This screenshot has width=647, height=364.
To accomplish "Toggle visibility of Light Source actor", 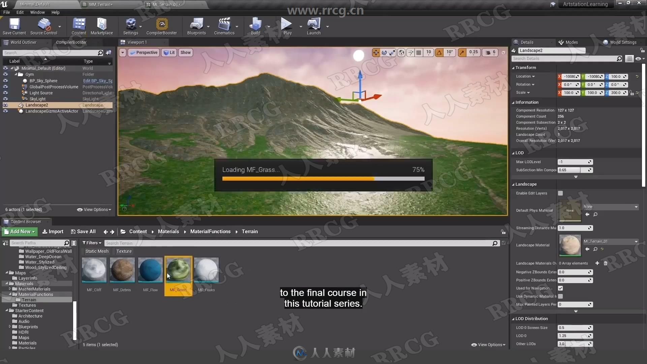I will 5,93.
